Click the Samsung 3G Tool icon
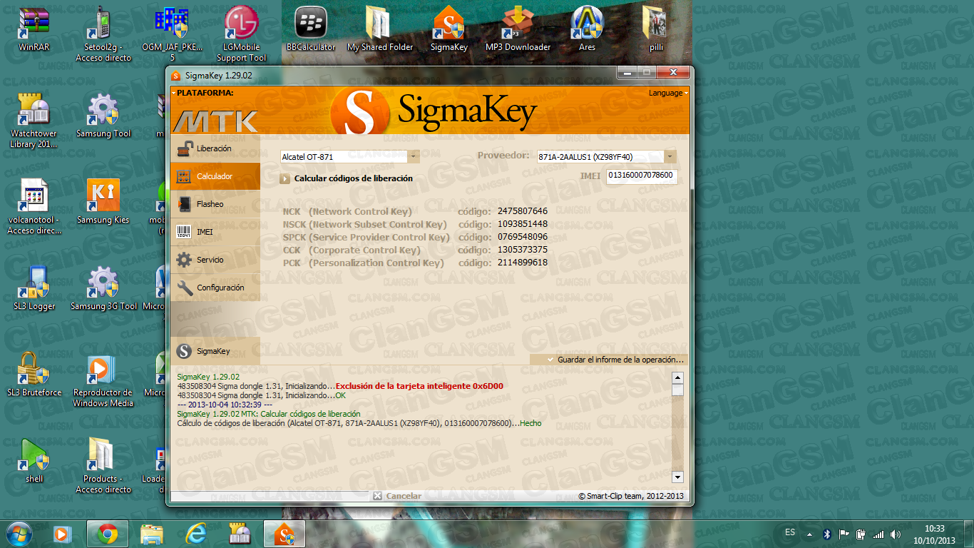Image resolution: width=974 pixels, height=548 pixels. [x=103, y=288]
